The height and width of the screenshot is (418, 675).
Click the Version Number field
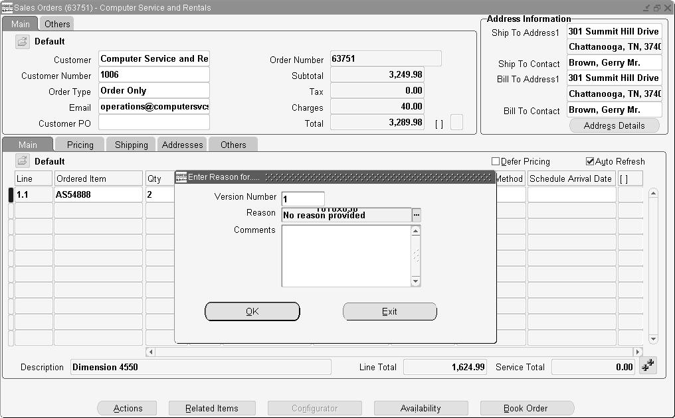303,199
